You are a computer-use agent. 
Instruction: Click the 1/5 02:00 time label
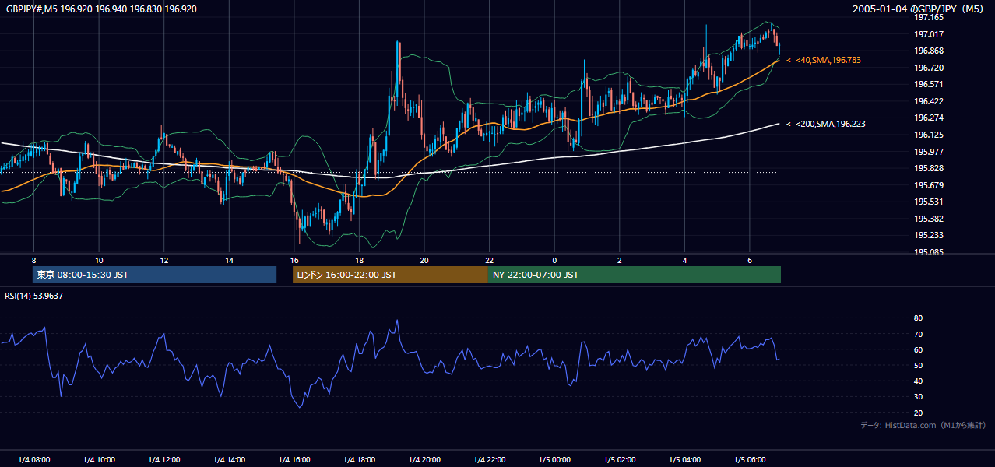tap(620, 459)
